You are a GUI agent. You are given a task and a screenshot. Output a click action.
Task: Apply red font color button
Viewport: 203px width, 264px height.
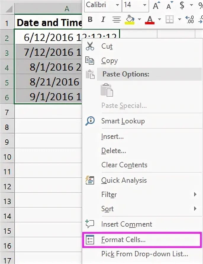click(150, 20)
